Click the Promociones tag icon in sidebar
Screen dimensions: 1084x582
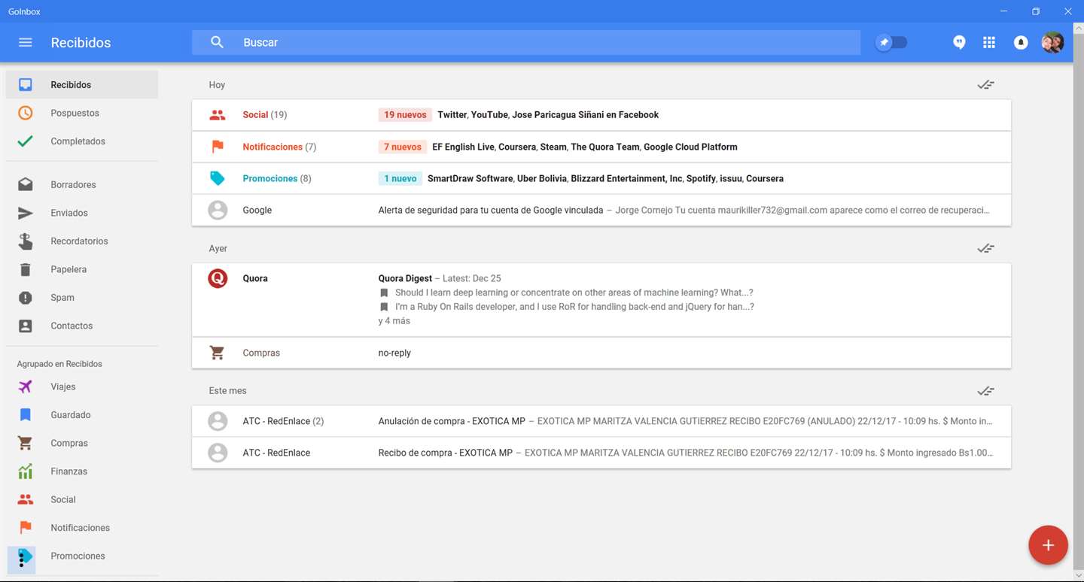(x=26, y=556)
